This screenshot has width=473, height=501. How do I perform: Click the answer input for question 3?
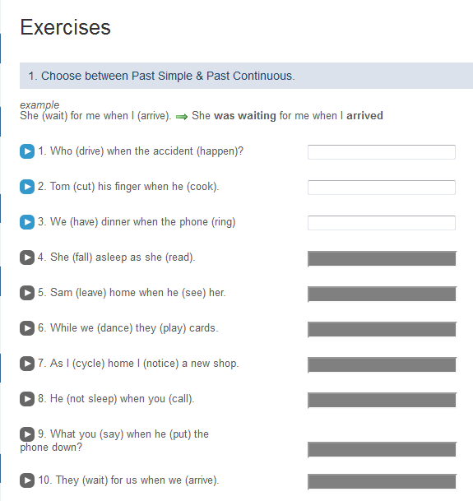[382, 223]
